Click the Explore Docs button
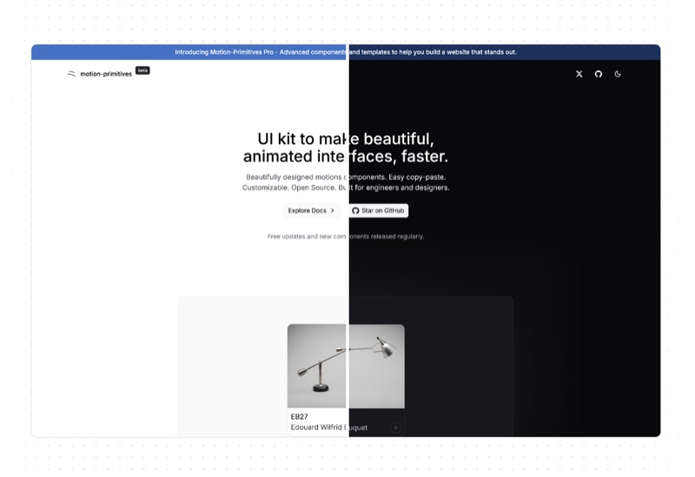 pos(311,210)
